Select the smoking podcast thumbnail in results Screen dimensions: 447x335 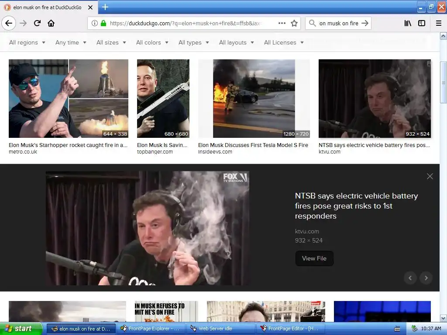(x=375, y=99)
